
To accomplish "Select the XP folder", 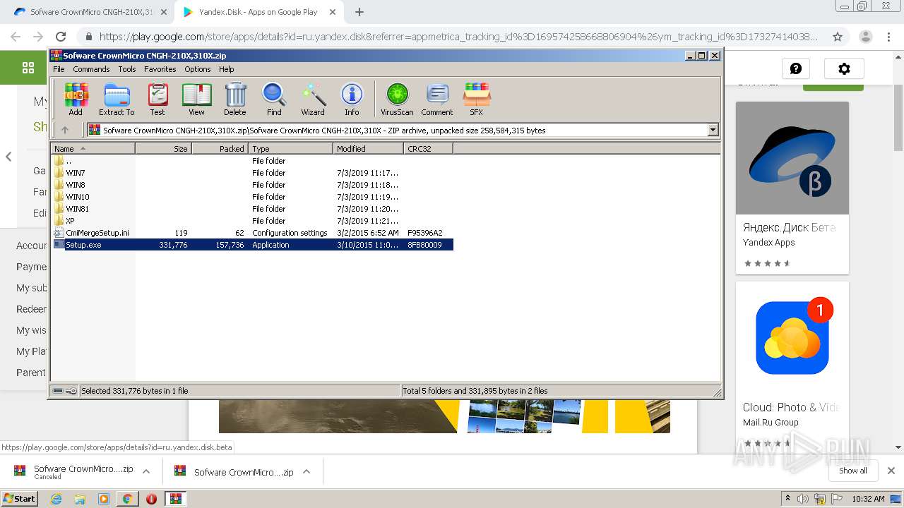I will 252,221.
